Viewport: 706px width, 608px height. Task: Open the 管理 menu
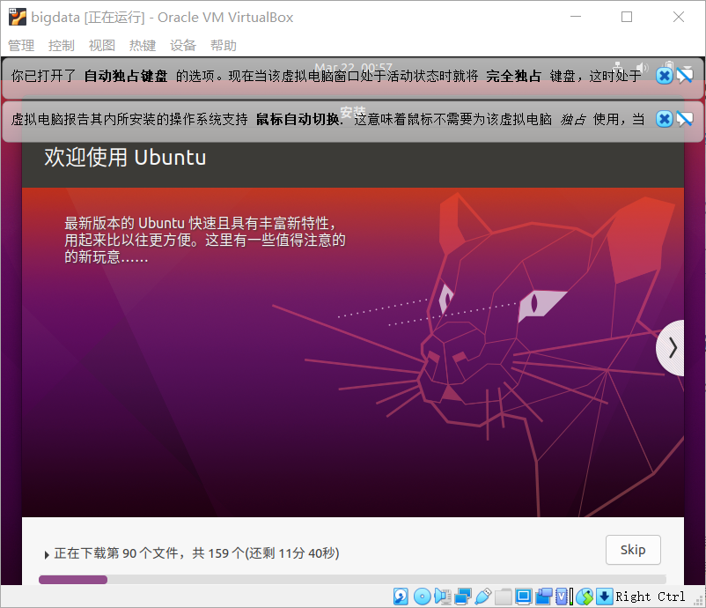click(21, 46)
